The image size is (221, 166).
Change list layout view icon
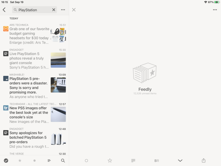[x=49, y=161]
